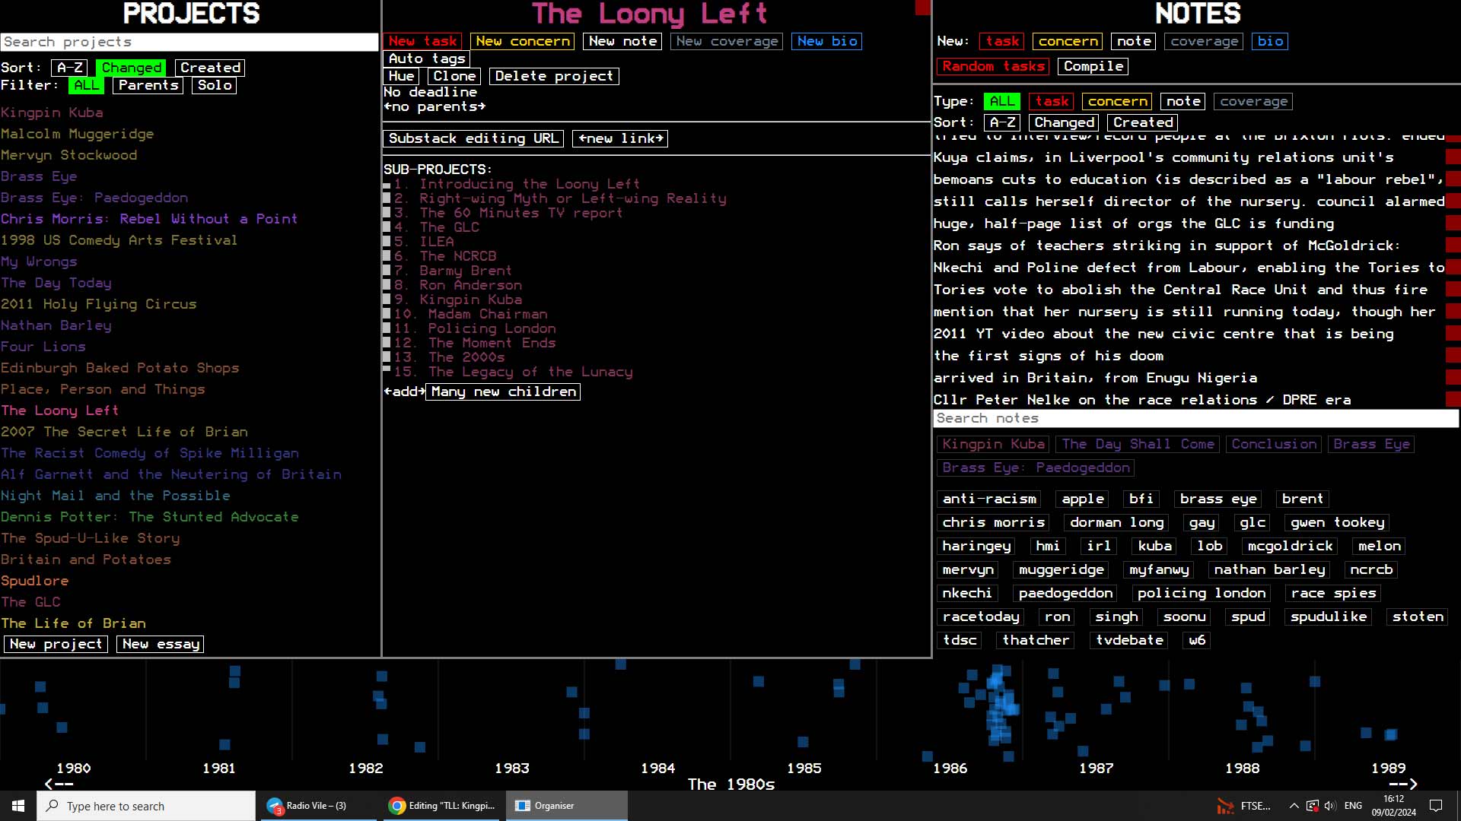Sort notes A-Z
Viewport: 1461px width, 821px height.
(1002, 122)
